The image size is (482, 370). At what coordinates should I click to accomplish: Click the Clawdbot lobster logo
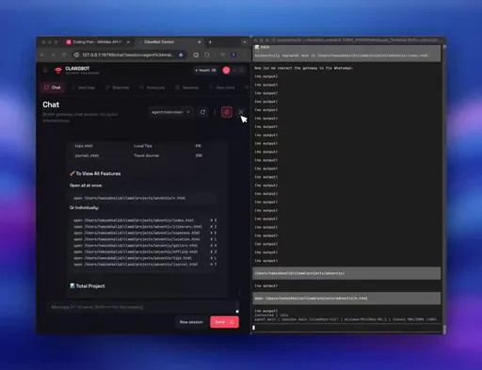click(x=58, y=71)
